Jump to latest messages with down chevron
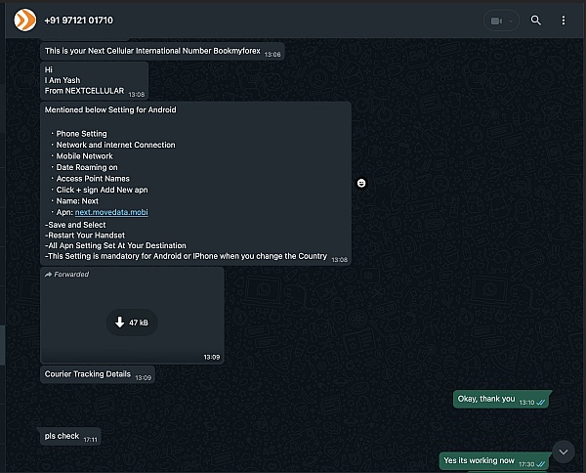The width and height of the screenshot is (586, 473). (x=564, y=451)
